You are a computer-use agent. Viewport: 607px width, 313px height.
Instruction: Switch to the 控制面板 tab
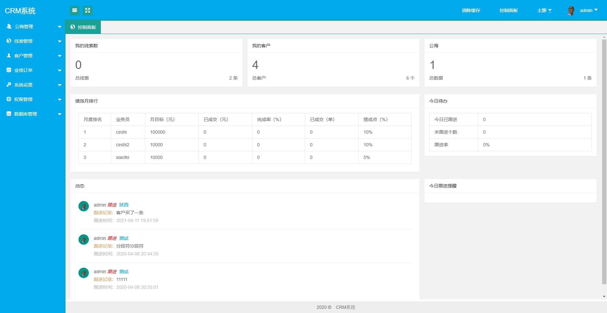click(83, 27)
